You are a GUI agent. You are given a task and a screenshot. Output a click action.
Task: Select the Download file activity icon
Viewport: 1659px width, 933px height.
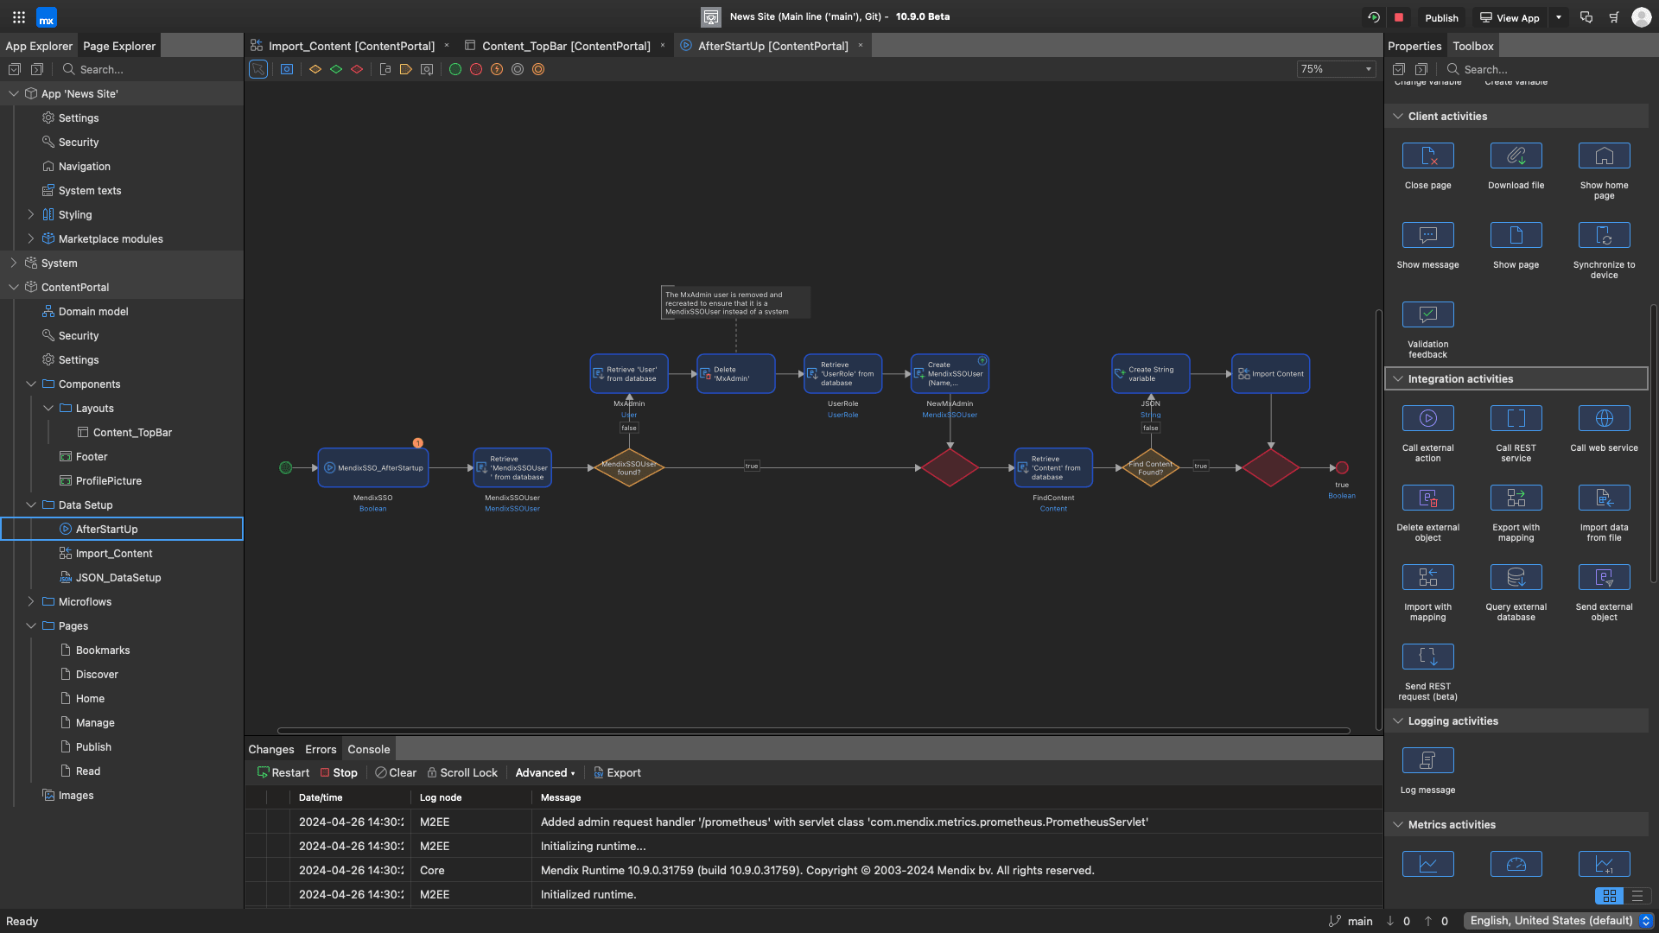pyautogui.click(x=1516, y=155)
